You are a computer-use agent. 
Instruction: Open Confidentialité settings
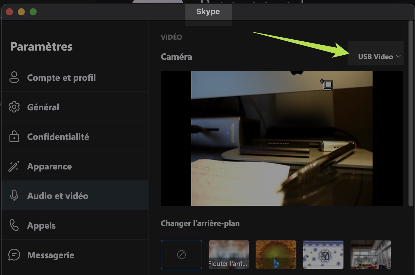pyautogui.click(x=75, y=136)
